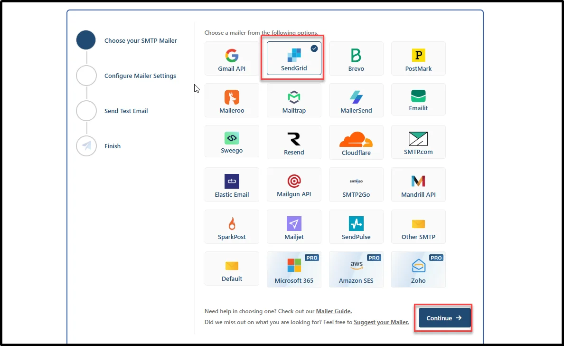Choose the SparkPost flame icon
Viewport: 564px width, 346px height.
pyautogui.click(x=232, y=223)
